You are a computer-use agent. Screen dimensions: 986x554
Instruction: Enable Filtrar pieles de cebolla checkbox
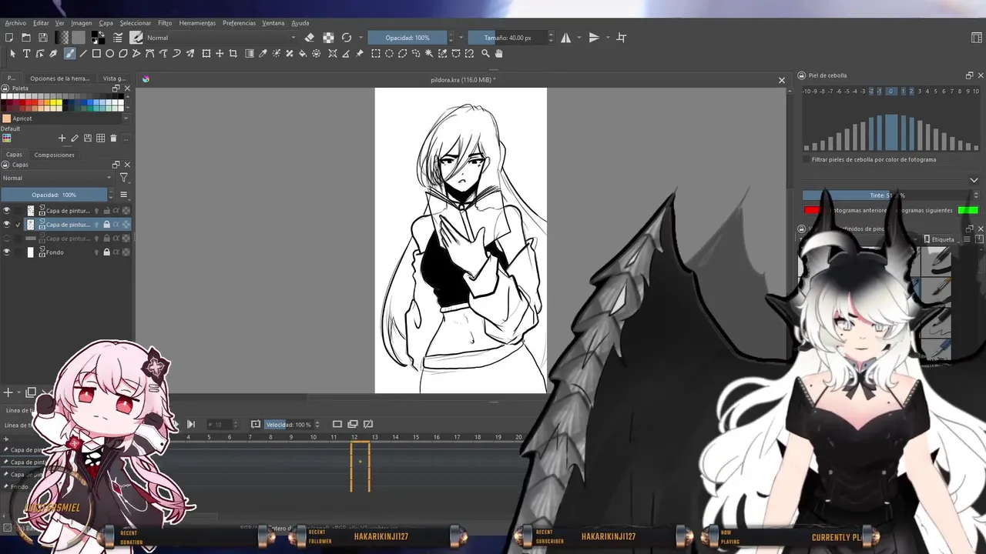coord(807,159)
